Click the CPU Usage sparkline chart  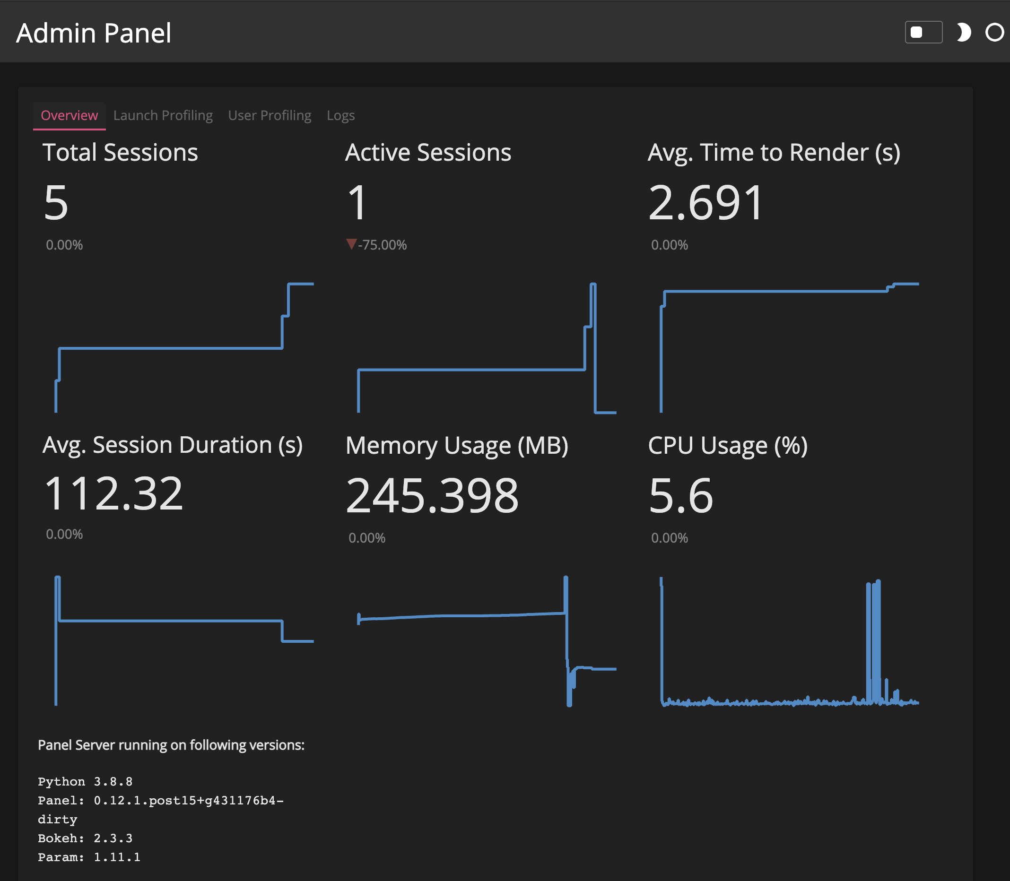tap(789, 640)
